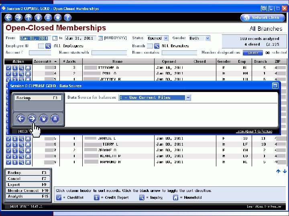Click the stop hand icon in main toolbar
The width and height of the screenshot is (289, 216).
39,18
